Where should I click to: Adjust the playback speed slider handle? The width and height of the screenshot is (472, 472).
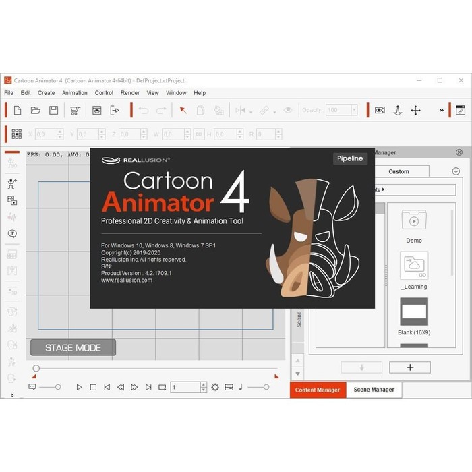coord(58,387)
